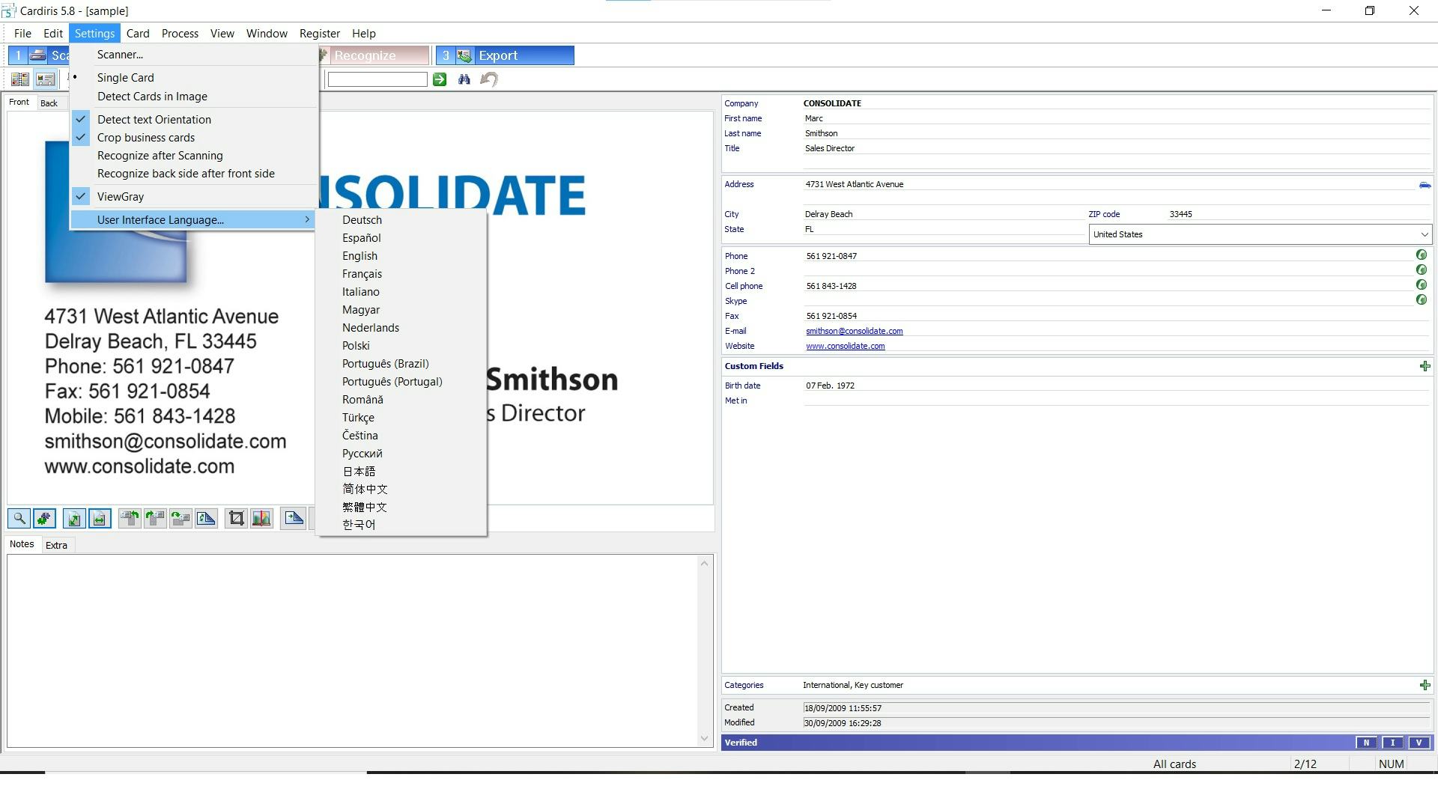
Task: Click the fit-to-width icon with horizontal arrow
Action: (x=100, y=518)
